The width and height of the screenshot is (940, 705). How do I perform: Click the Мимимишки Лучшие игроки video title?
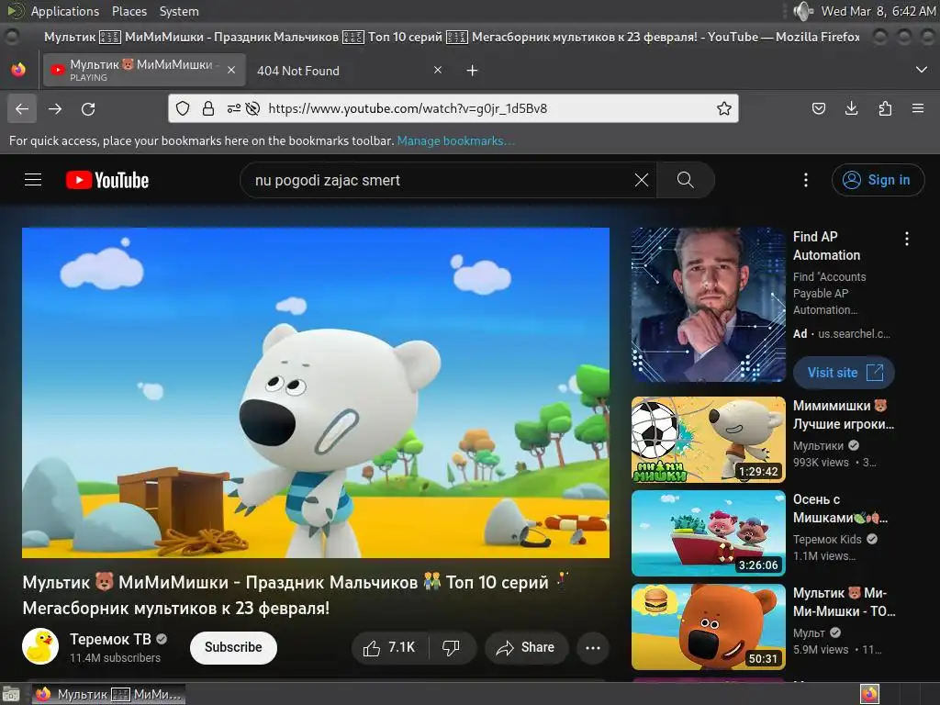pyautogui.click(x=844, y=415)
